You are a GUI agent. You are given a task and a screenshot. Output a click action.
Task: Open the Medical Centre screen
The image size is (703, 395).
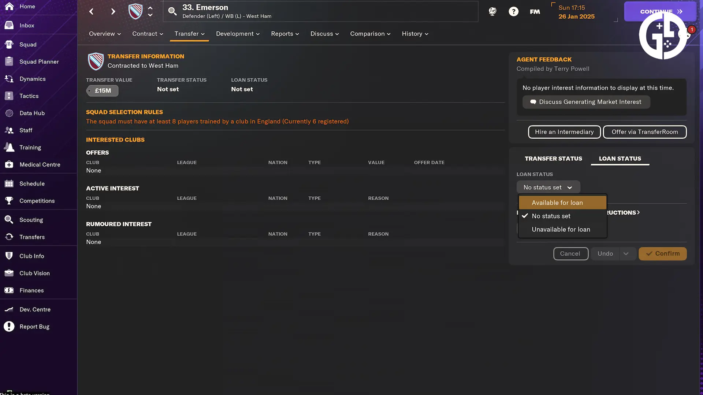(40, 165)
